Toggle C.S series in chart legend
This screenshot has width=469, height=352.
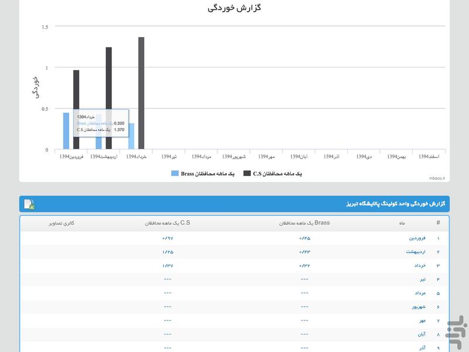point(273,174)
